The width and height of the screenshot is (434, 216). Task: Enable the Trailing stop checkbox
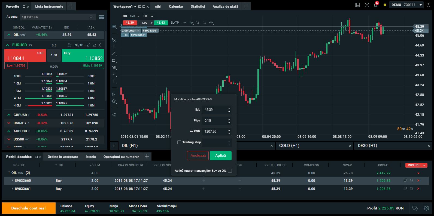(179, 142)
